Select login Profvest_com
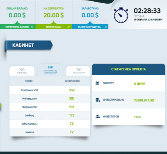 tap(30, 99)
